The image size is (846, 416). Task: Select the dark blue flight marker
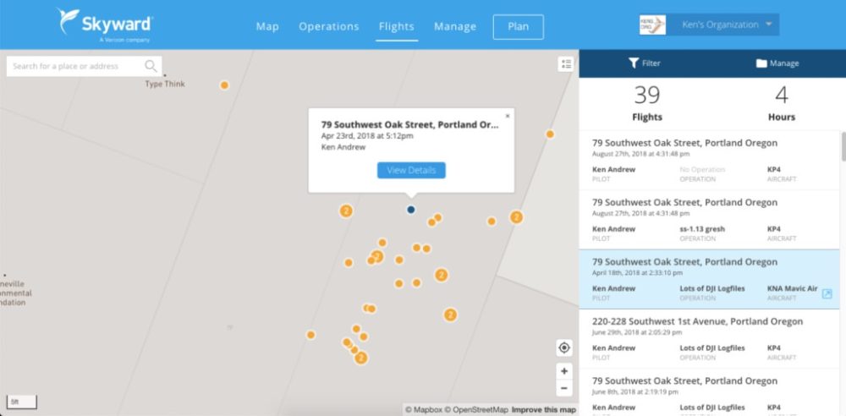411,209
